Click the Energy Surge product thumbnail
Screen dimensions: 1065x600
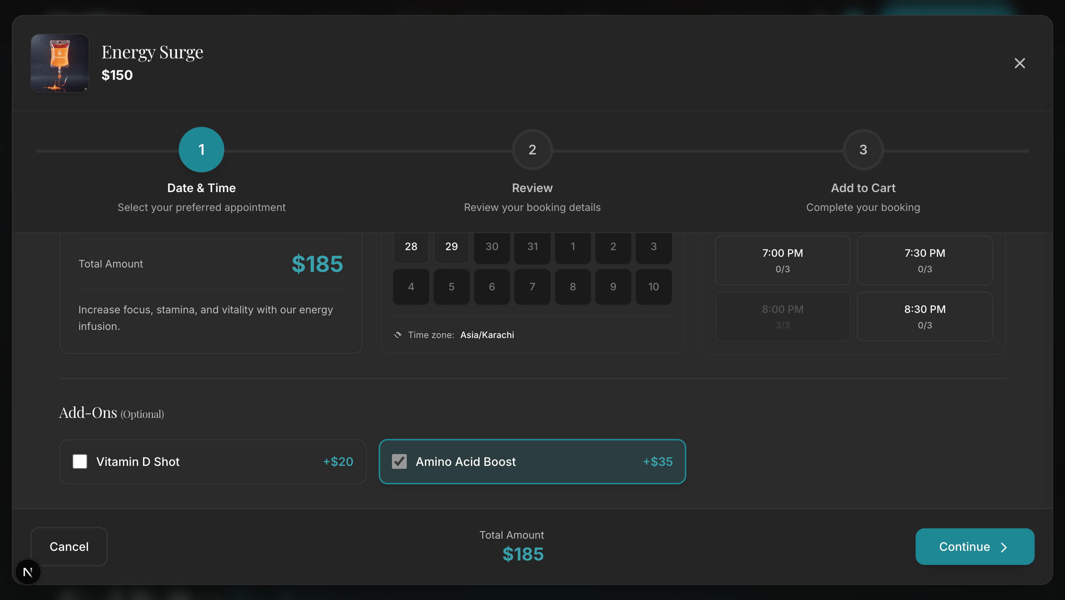coord(60,63)
